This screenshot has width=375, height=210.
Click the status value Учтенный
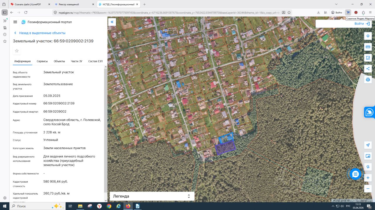pos(51,140)
